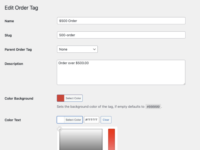Click the Slug field label
200x150 pixels.
(8, 35)
